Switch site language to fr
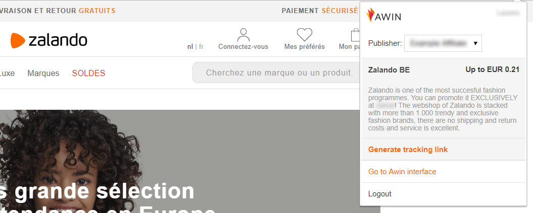This screenshot has height=213, width=533. click(201, 47)
